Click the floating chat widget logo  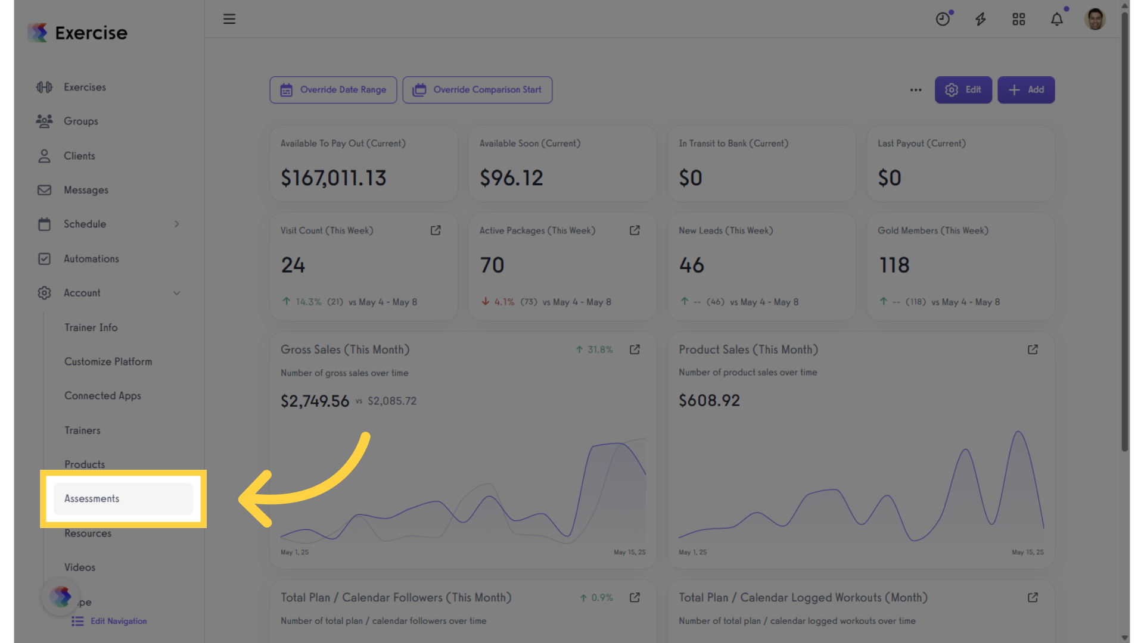click(60, 597)
